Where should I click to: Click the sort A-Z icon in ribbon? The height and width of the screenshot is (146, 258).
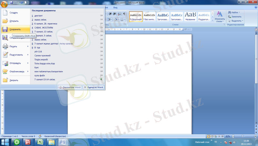tap(119, 14)
